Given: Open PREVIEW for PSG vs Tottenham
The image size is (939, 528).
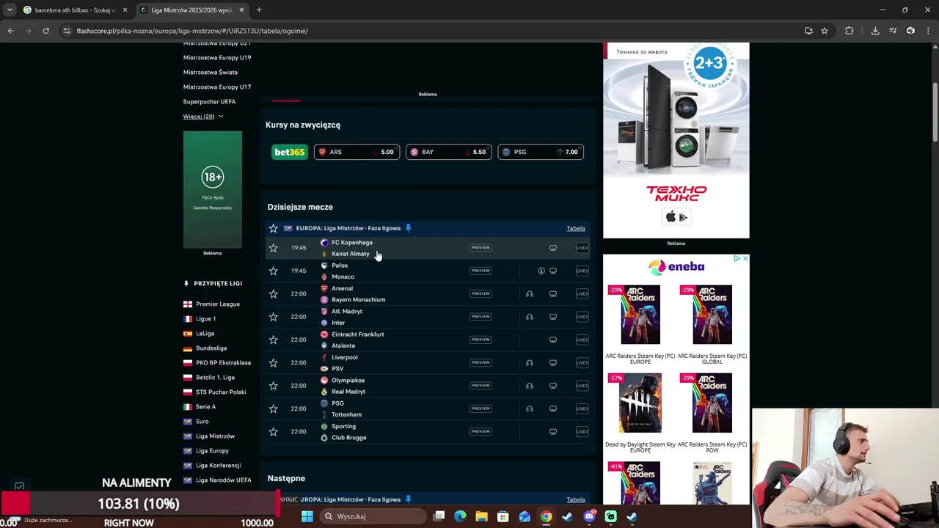Looking at the screenshot, I should pyautogui.click(x=481, y=408).
